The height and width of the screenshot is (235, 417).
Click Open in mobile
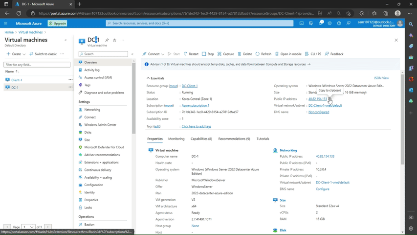coord(288,54)
